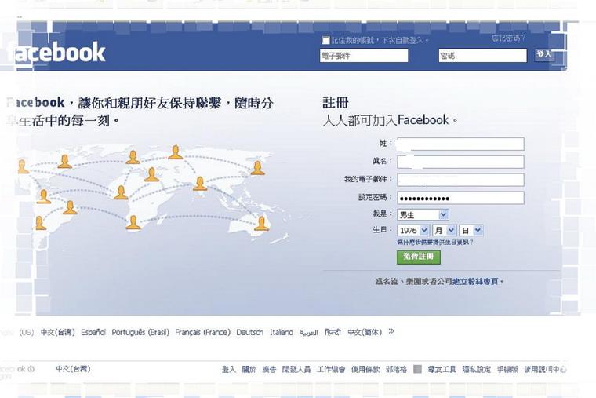This screenshot has width=596, height=398.
Task: Select the Français (France) language link
Action: click(202, 332)
